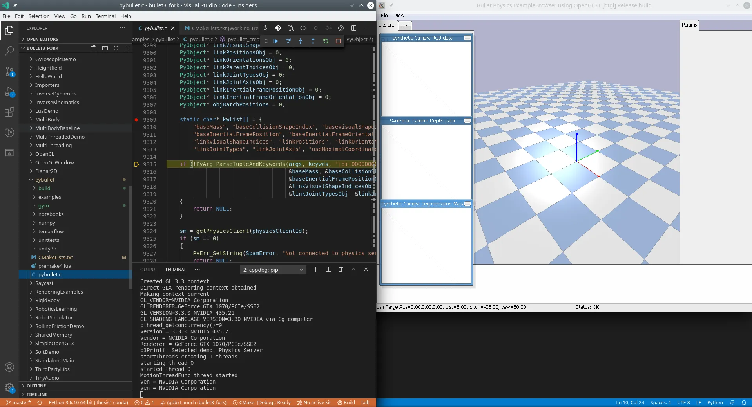The height and width of the screenshot is (407, 752).
Task: Stop the debugging session
Action: pyautogui.click(x=338, y=41)
